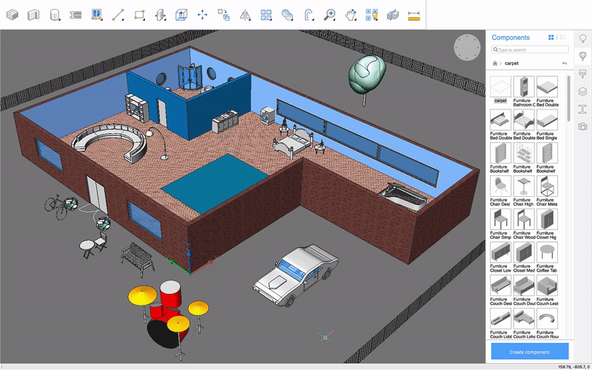Select the Push/Pull face tool
This screenshot has height=370, width=592.
[161, 15]
